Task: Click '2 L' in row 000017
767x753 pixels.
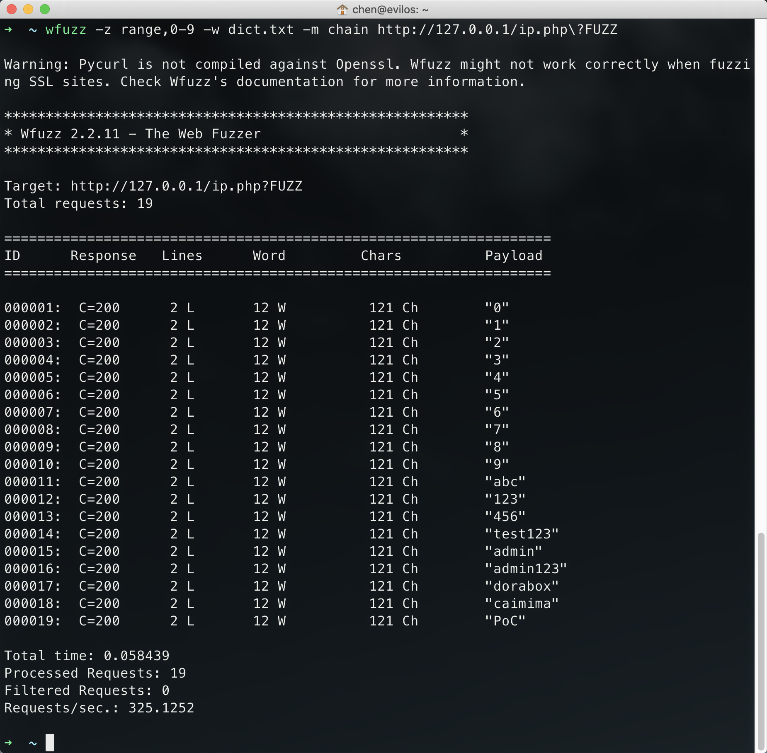Action: 182,586
